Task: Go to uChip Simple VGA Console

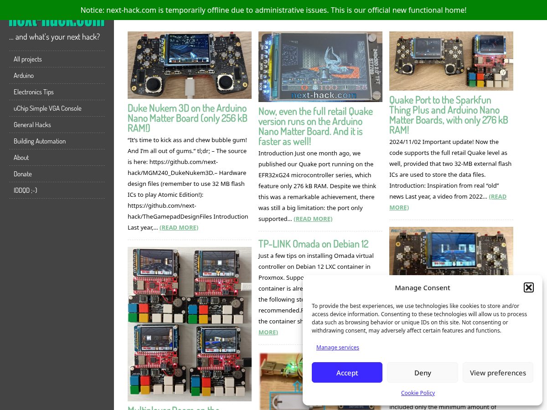Action: (x=57, y=108)
